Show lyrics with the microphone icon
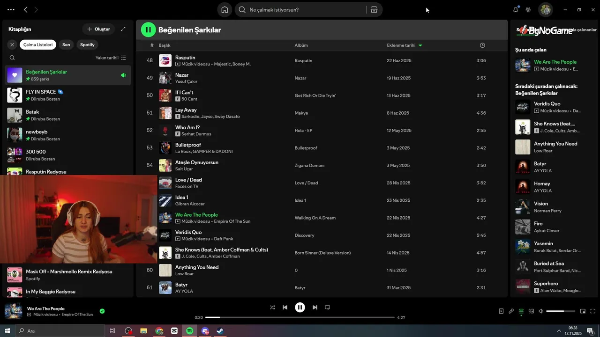The image size is (600, 337). coord(511,311)
